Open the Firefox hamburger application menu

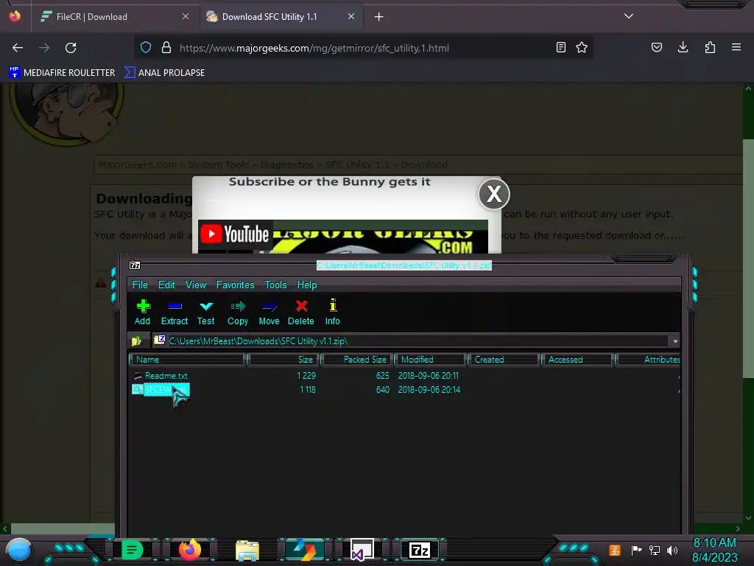(736, 47)
